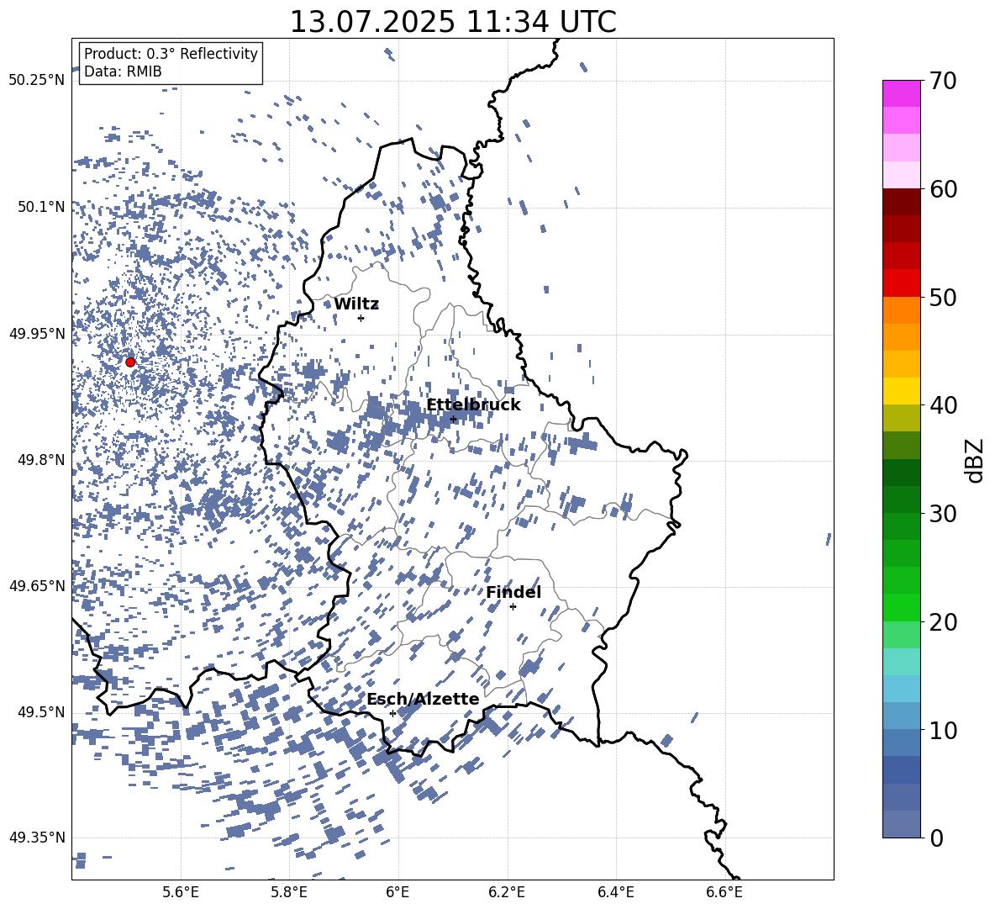Click the Findel city label
The height and width of the screenshot is (909, 995).
click(x=513, y=592)
